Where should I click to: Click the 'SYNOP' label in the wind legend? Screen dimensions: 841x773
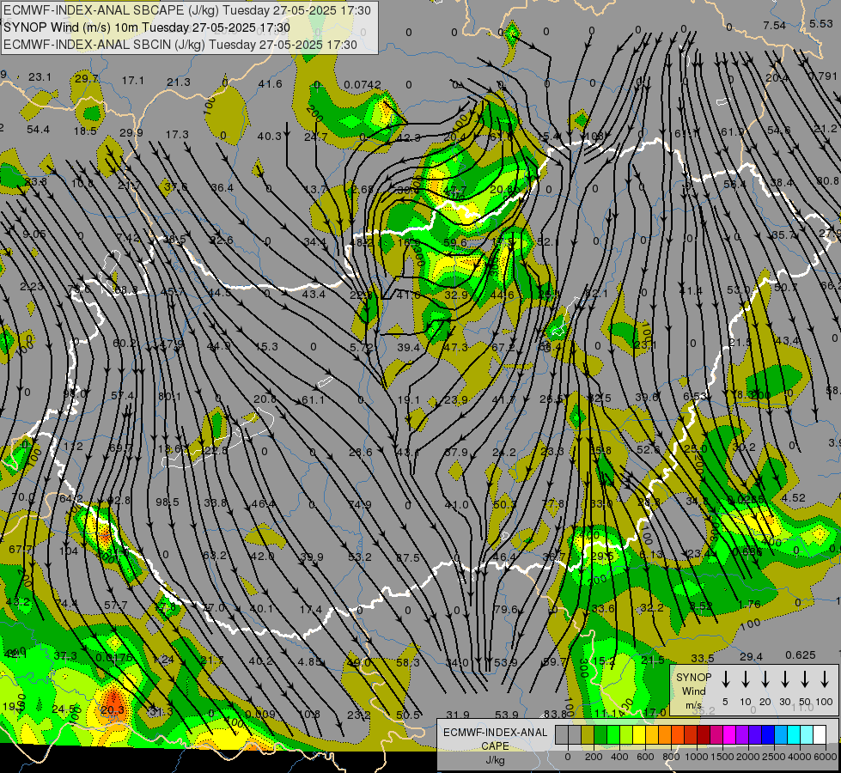693,677
